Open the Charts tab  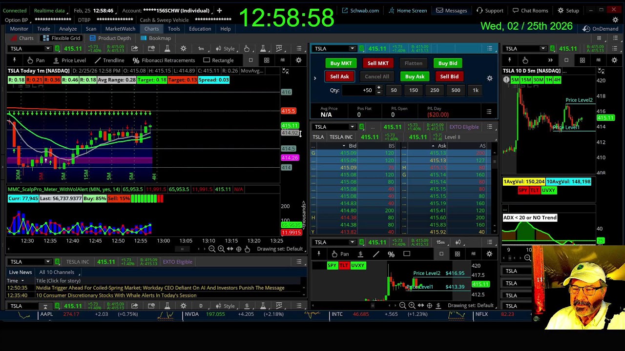[x=151, y=29]
